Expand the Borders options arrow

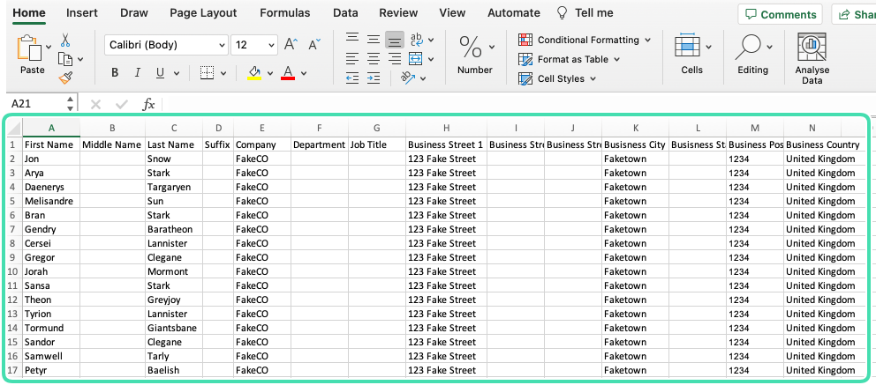pos(223,73)
